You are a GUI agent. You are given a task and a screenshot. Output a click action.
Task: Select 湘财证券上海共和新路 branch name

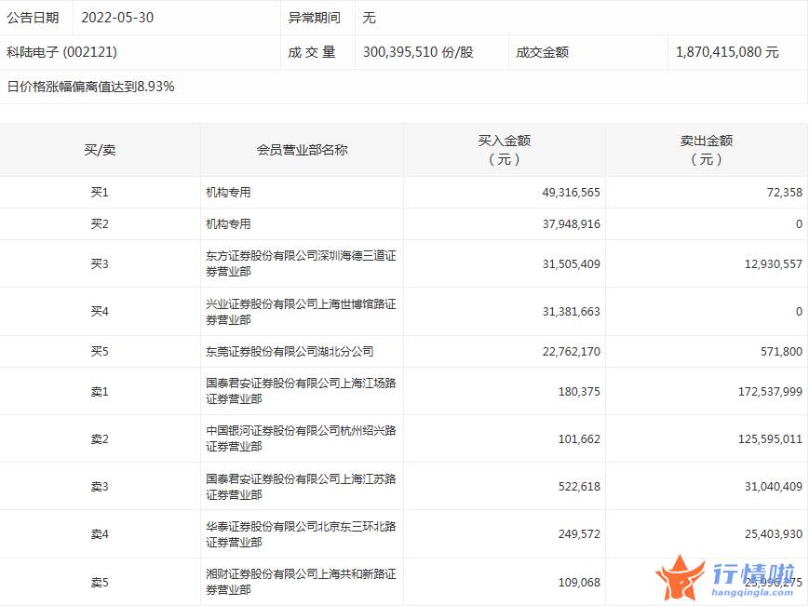[x=301, y=581]
